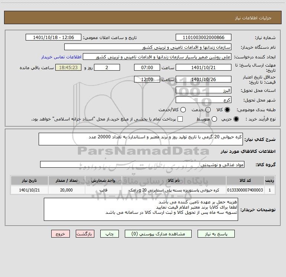Select the کالا/خدمت radio button
This screenshot has height=277, width=286.
[x=183, y=110]
